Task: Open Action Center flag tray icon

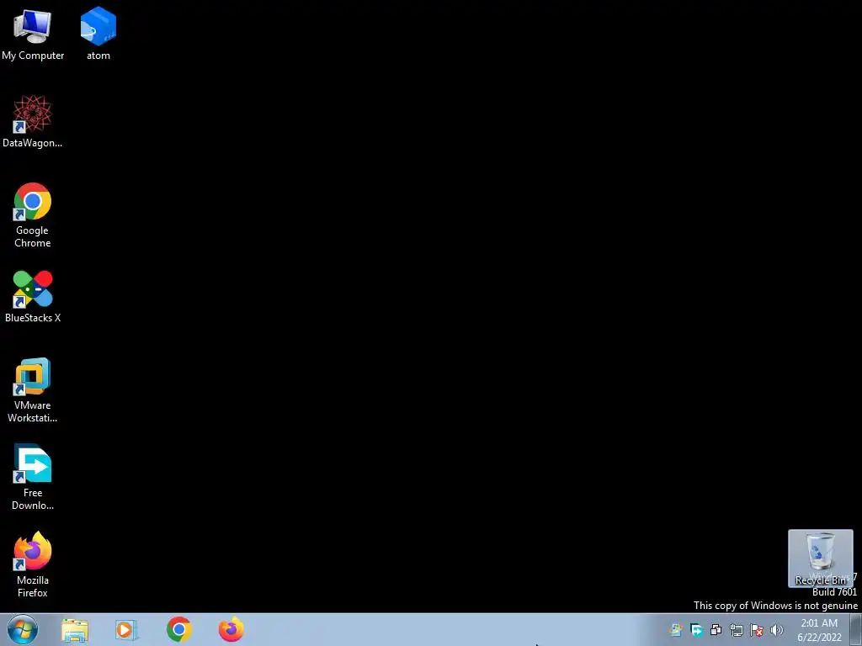Action: 757,630
